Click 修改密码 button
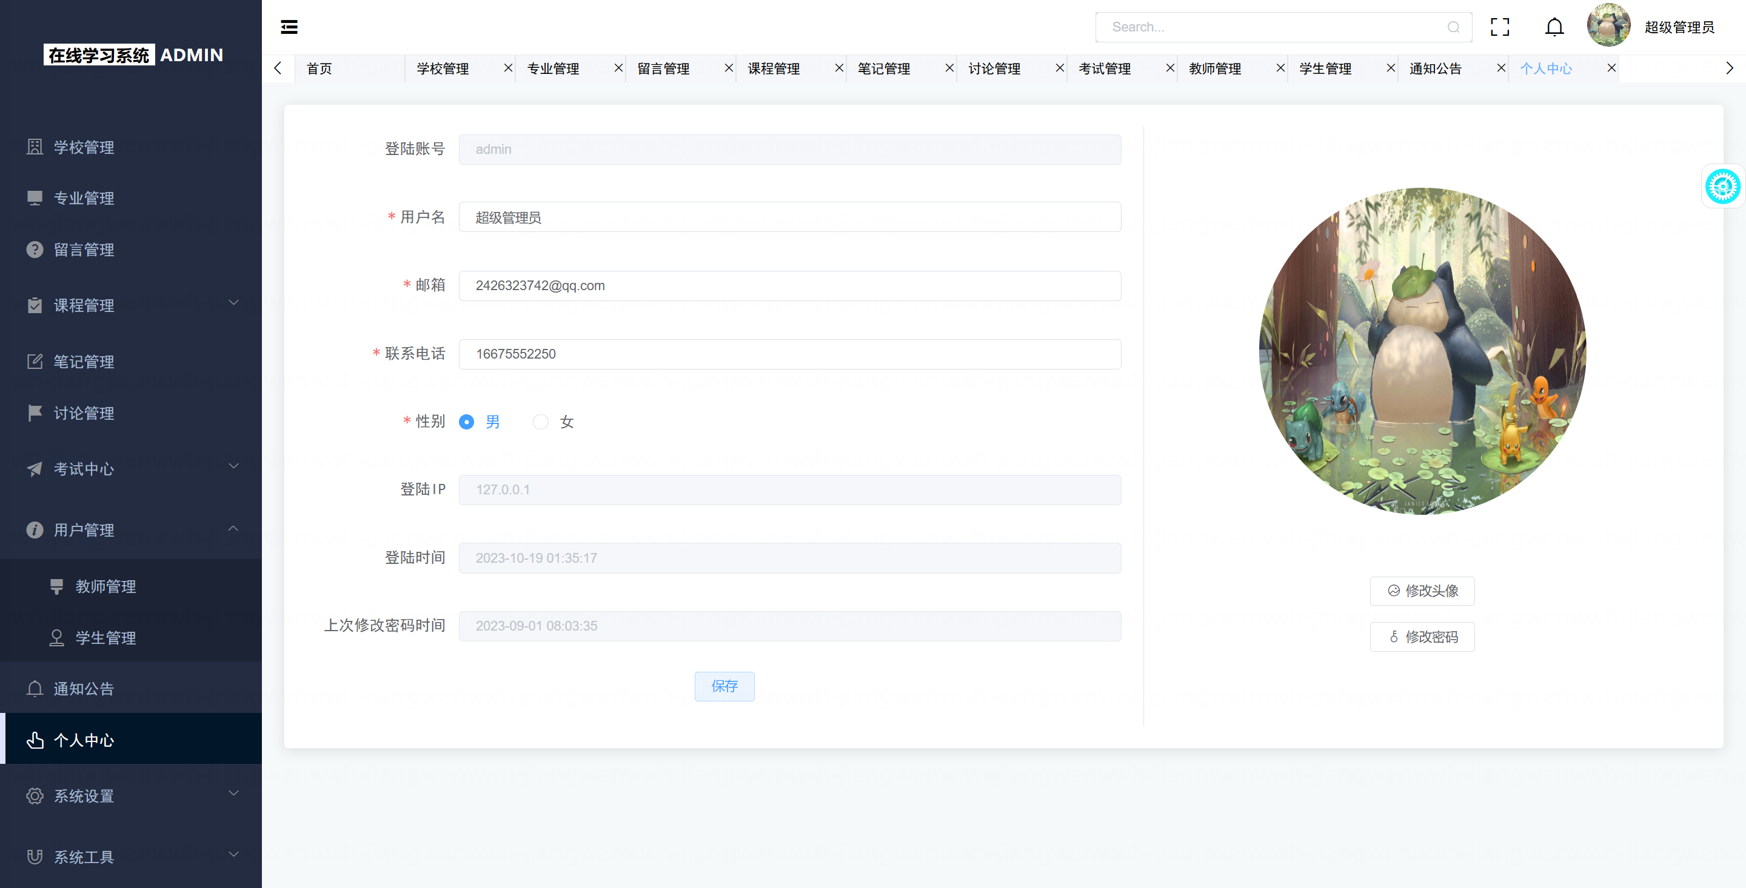The image size is (1746, 888). tap(1422, 637)
